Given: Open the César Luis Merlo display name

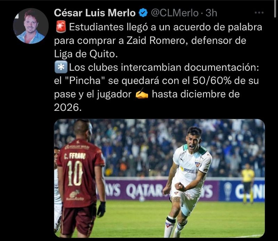Looking at the screenshot, I should tap(95, 13).
